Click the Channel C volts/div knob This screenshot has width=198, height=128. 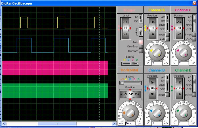pyautogui.click(x=184, y=53)
